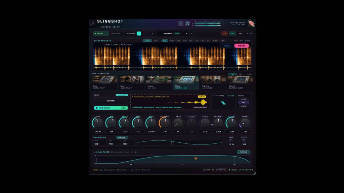Click the red SLOT button
This screenshot has height=193, width=344.
224,34
